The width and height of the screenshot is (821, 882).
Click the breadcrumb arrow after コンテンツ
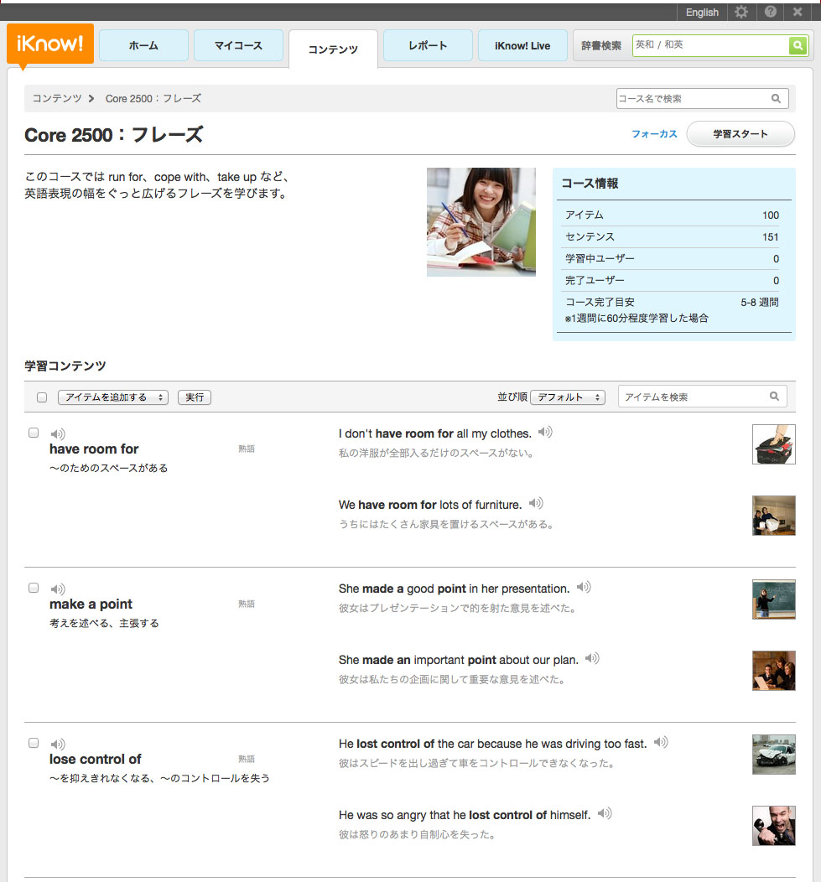tap(91, 98)
